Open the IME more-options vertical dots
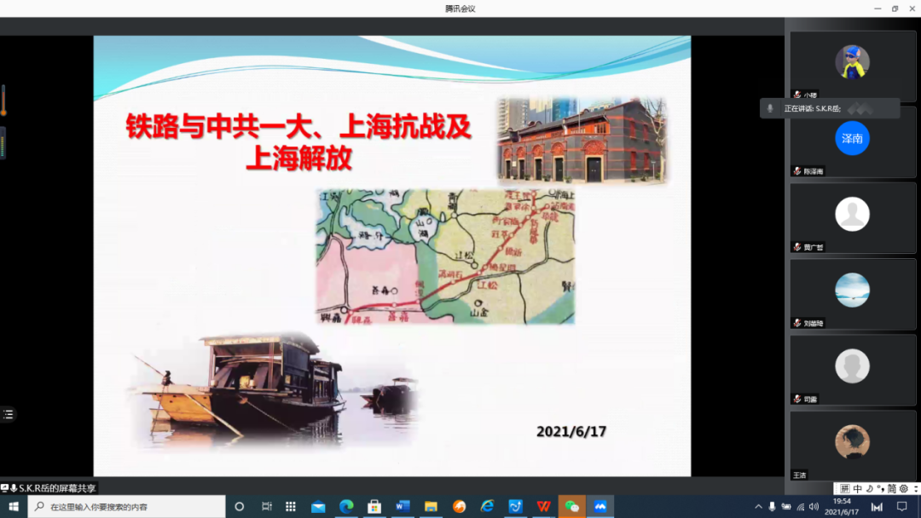 916,488
